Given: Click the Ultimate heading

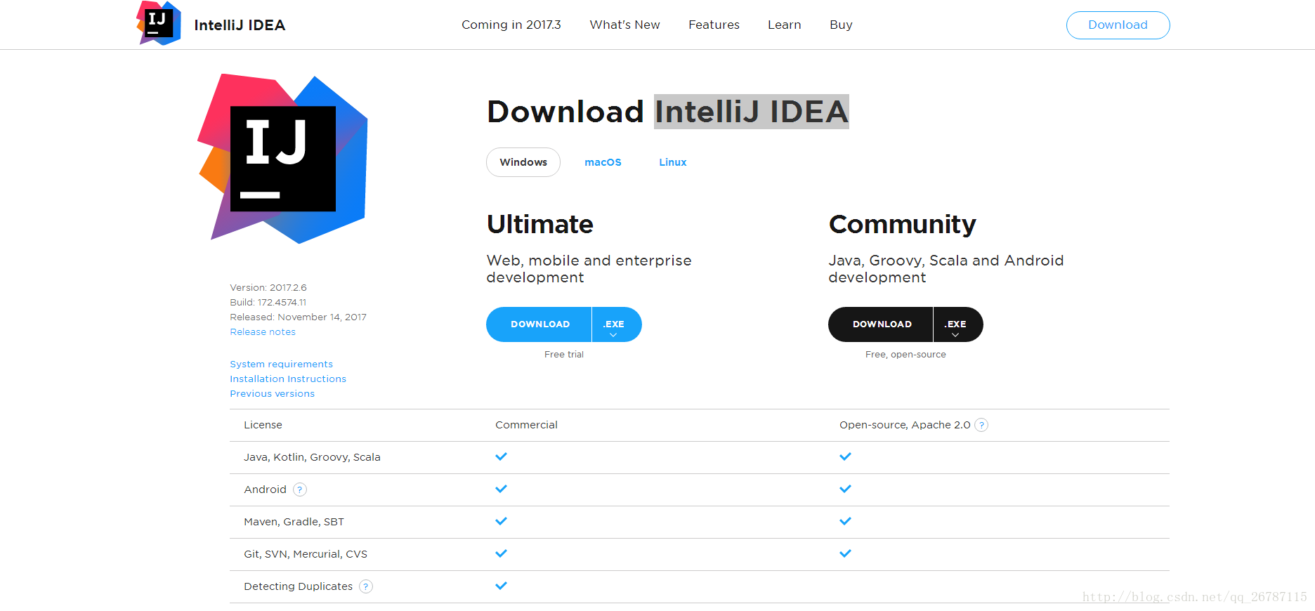Looking at the screenshot, I should click(540, 224).
